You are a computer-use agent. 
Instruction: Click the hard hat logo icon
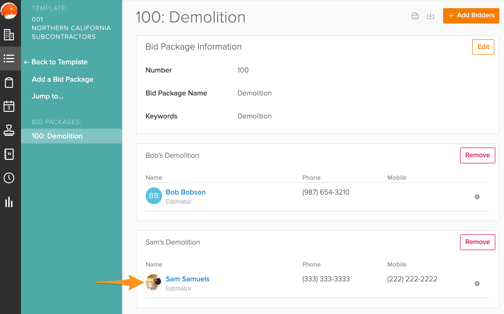pyautogui.click(x=9, y=11)
